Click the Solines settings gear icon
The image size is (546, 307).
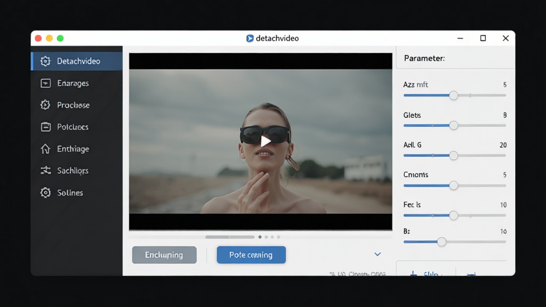(x=45, y=192)
